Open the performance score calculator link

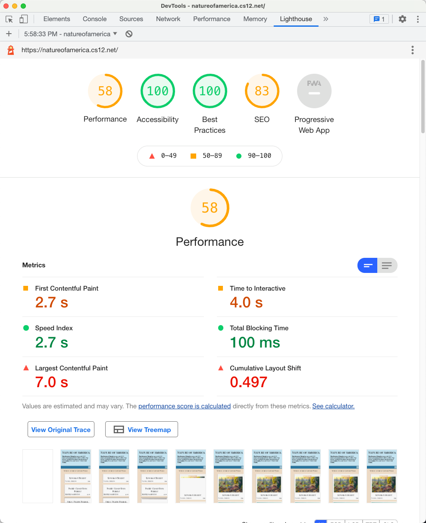184,406
